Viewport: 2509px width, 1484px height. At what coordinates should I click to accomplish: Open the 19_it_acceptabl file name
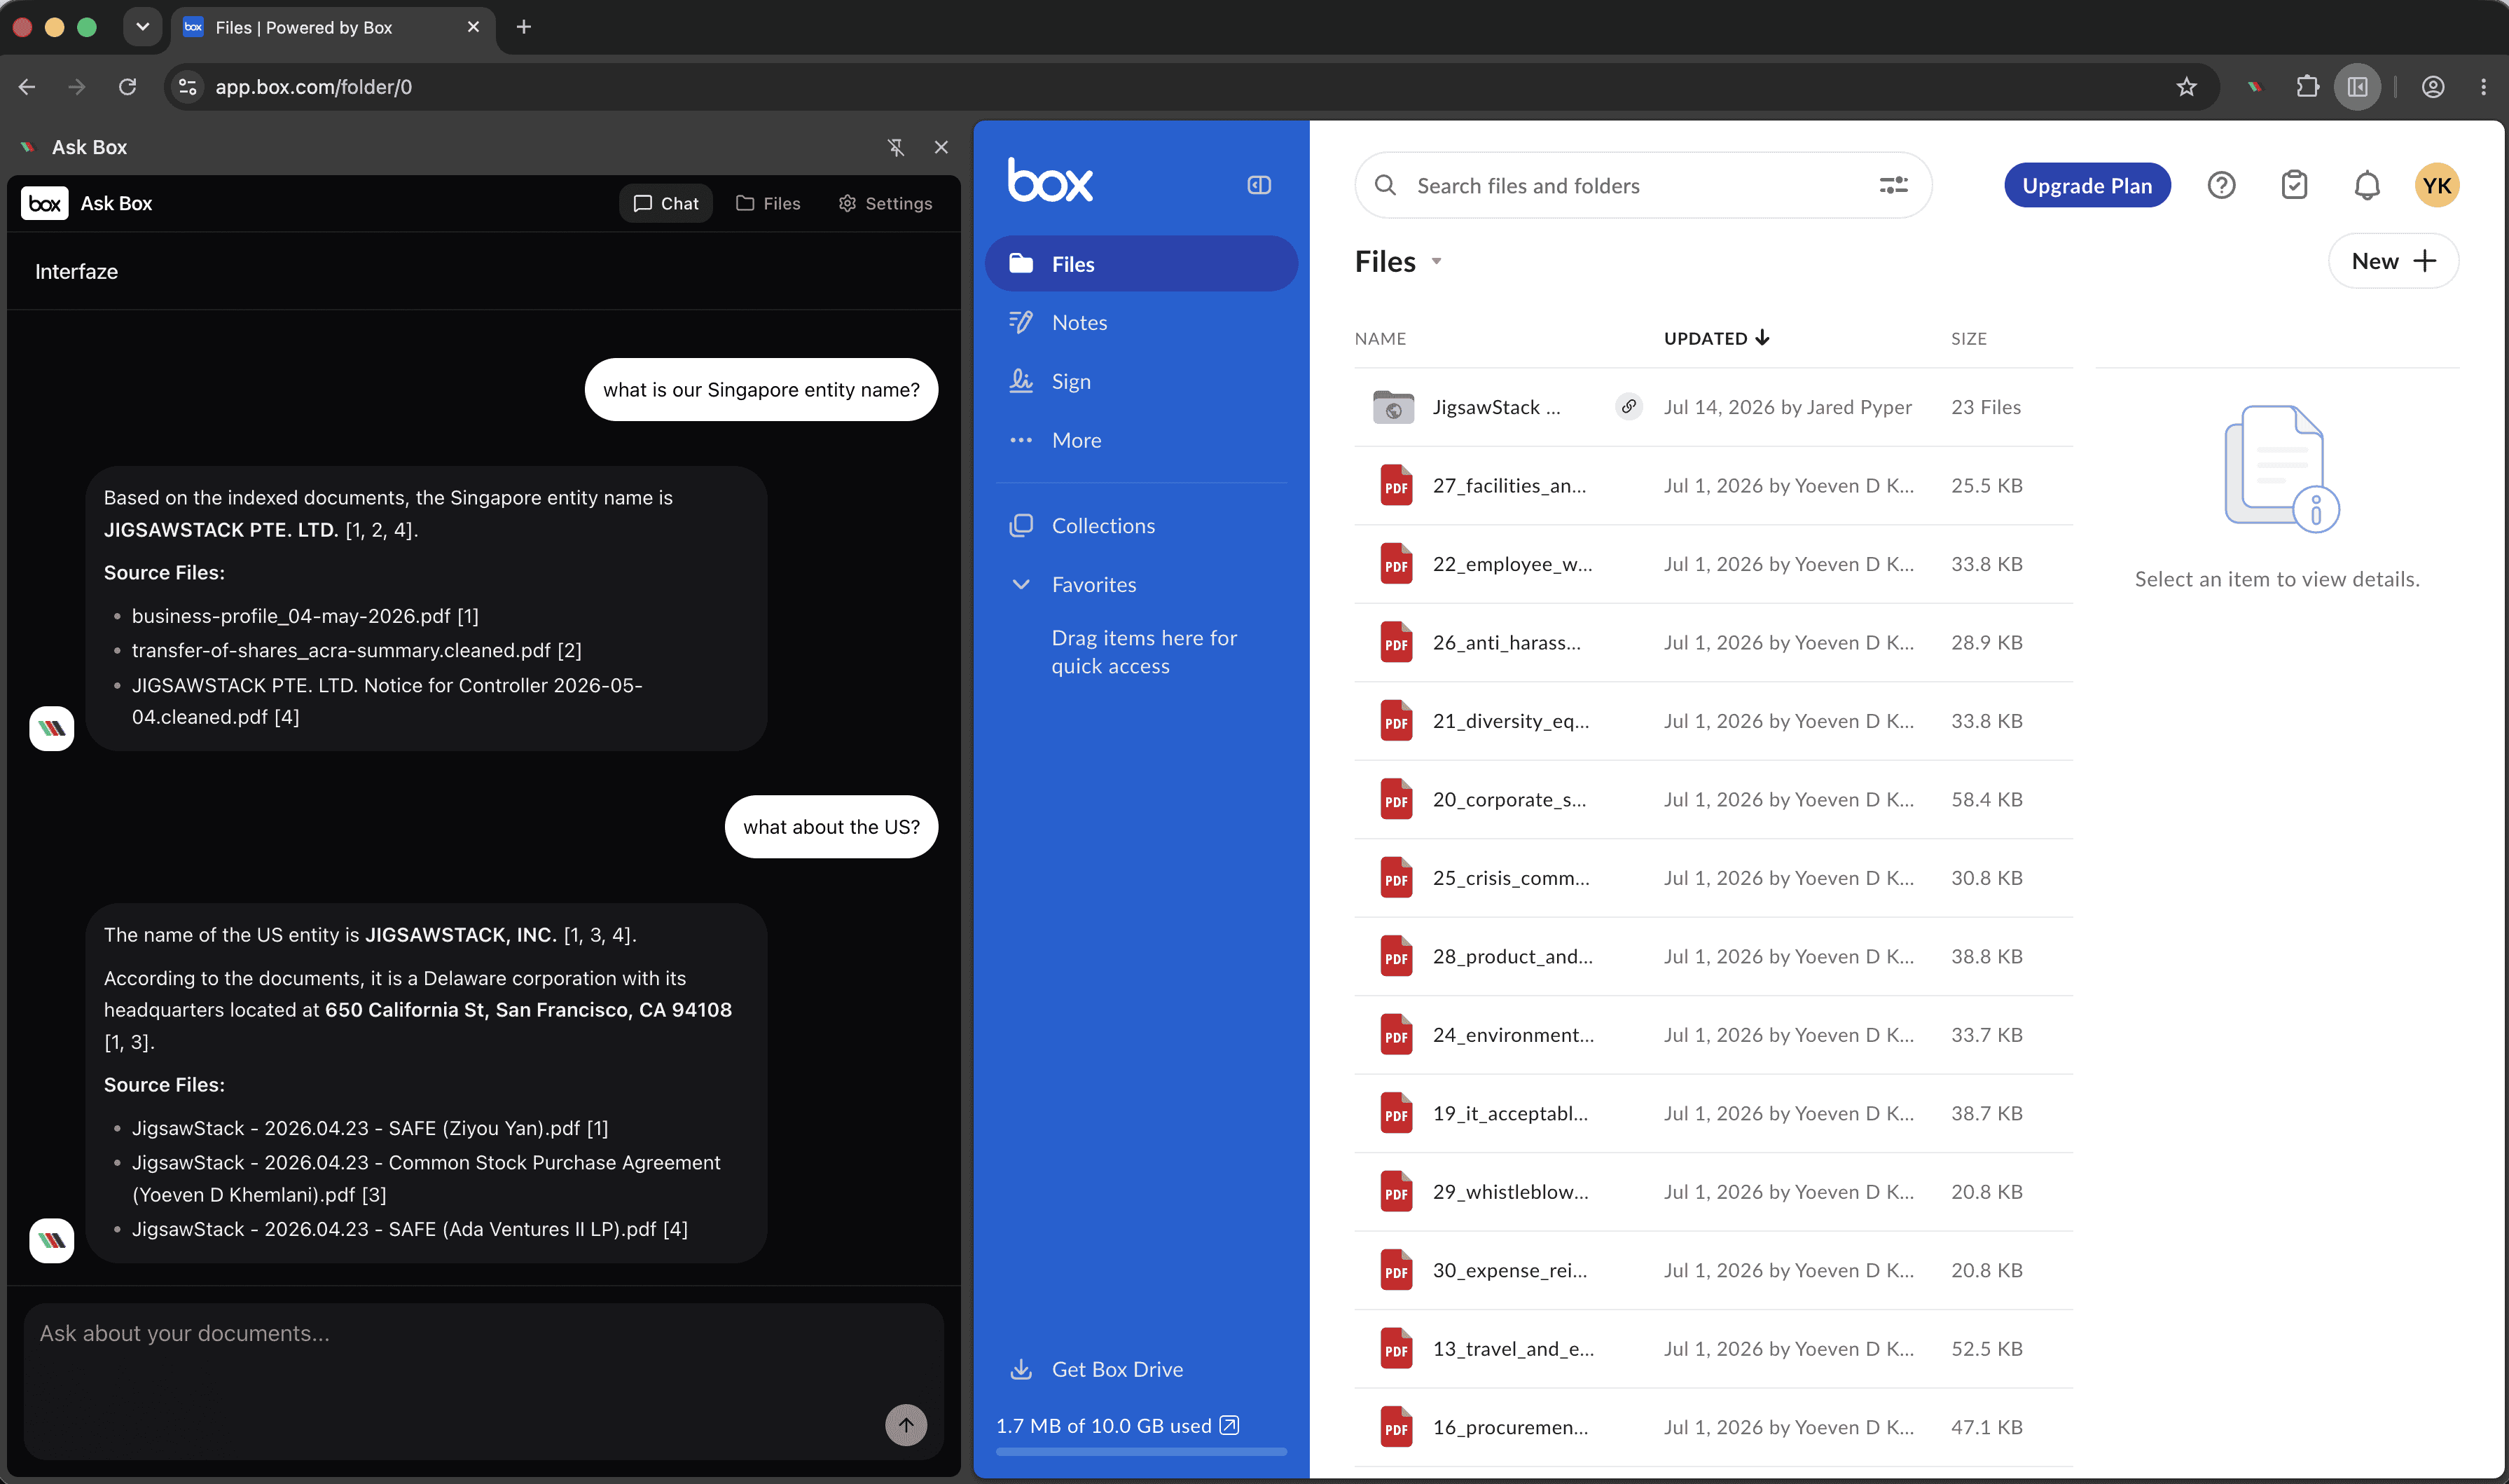[x=1509, y=1113]
